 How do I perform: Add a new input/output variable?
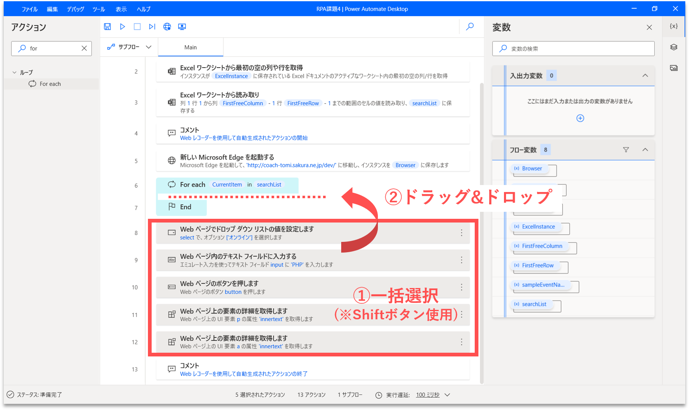[x=580, y=118]
